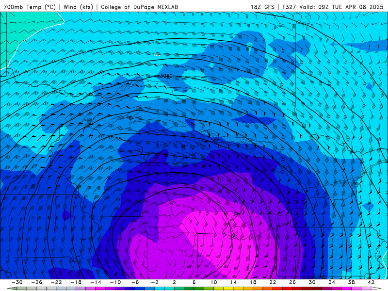
Task: Click 'College of DuPage NEXLAB' header text
Action: pyautogui.click(x=139, y=7)
